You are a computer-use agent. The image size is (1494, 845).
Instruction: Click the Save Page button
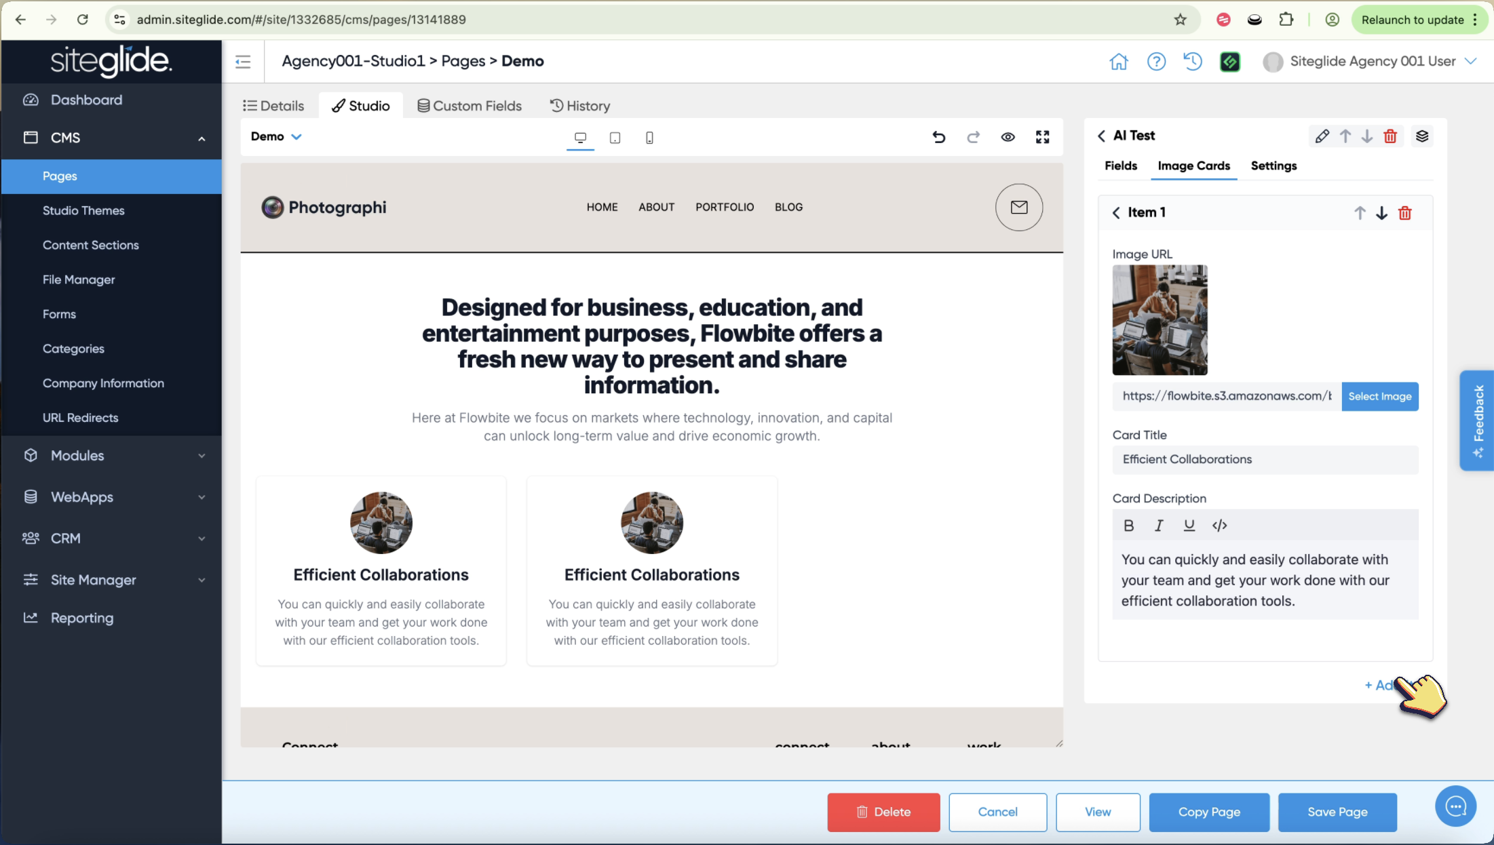coord(1337,812)
